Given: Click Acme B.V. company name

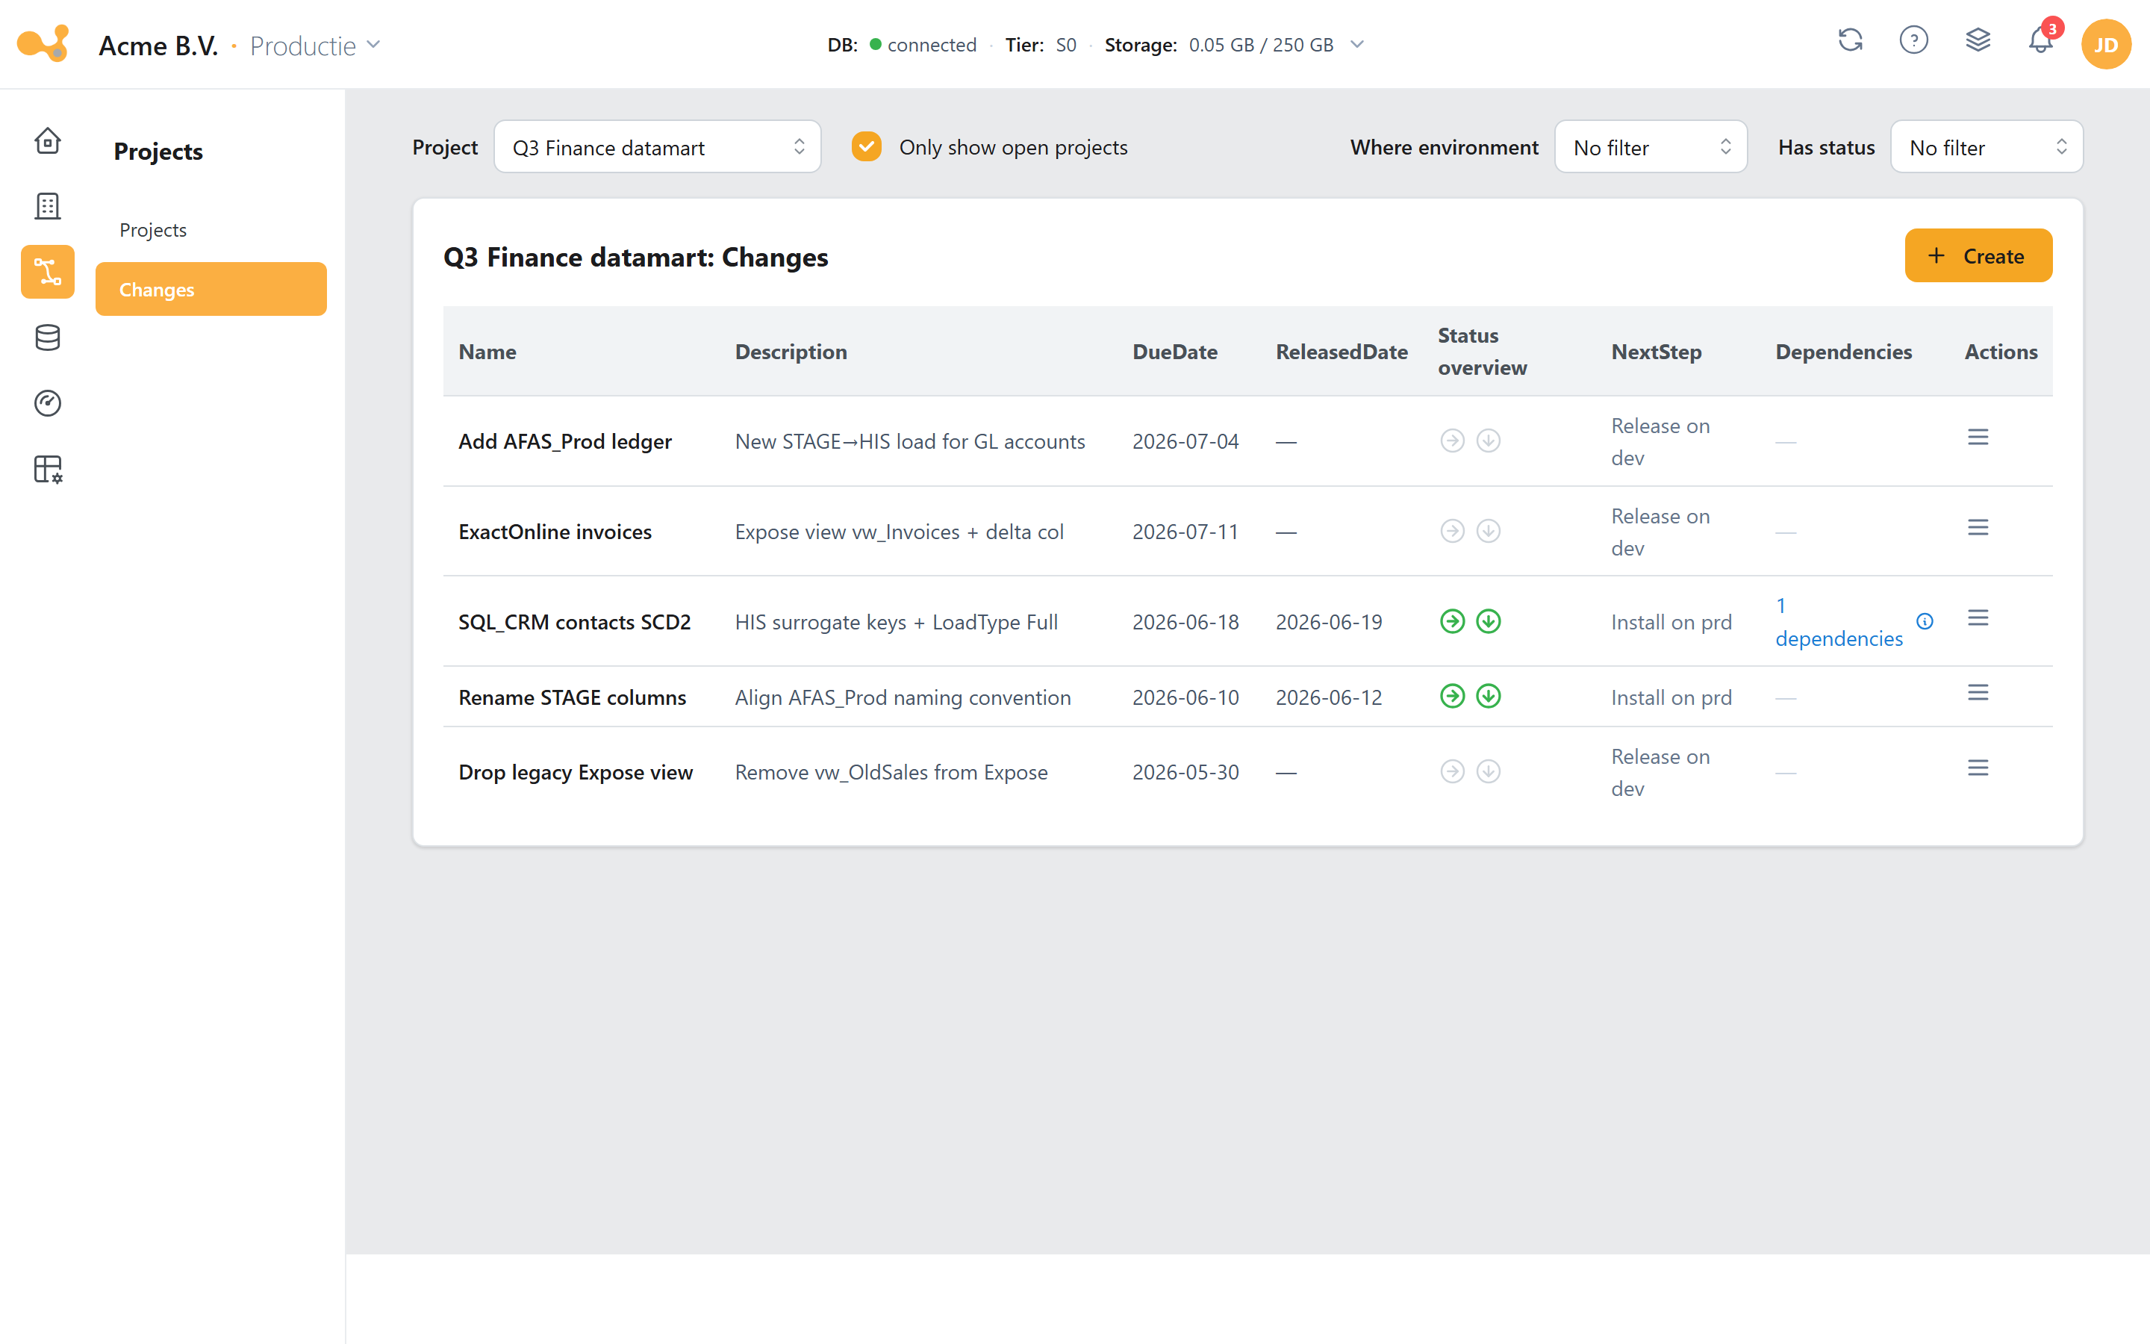Looking at the screenshot, I should point(158,46).
